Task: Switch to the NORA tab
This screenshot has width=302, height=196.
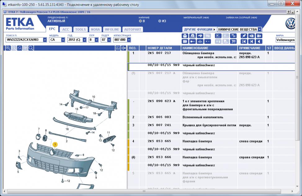Action: click(x=95, y=29)
